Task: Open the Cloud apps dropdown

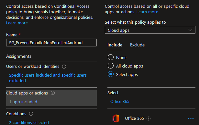Action: tap(150, 30)
